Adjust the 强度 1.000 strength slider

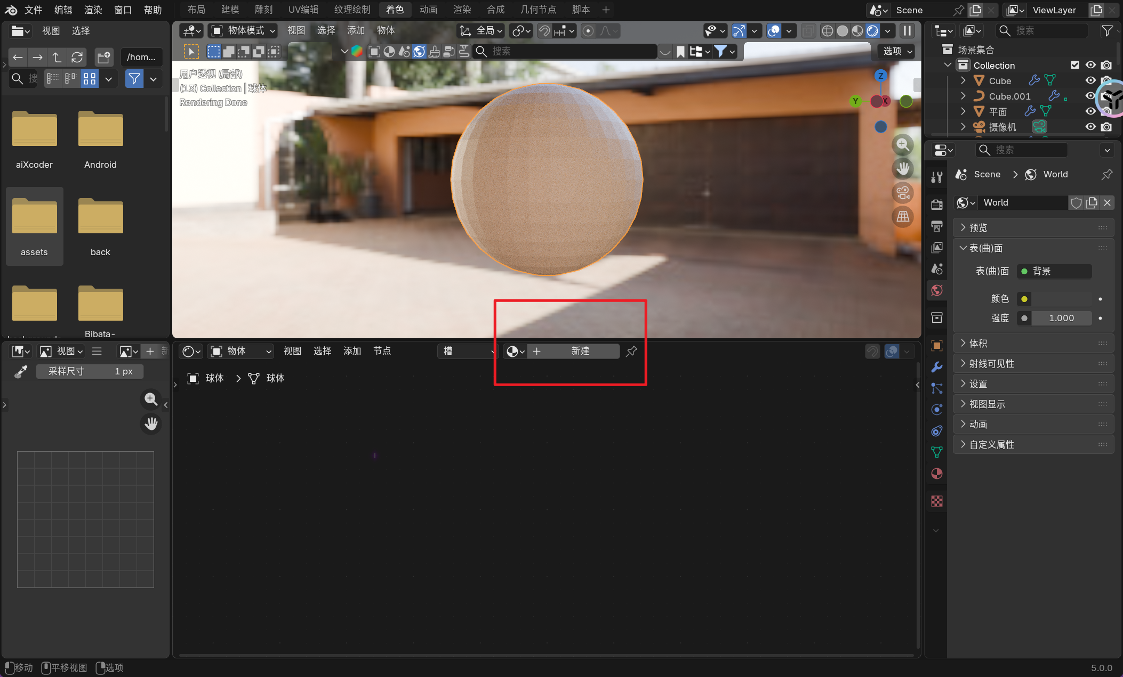point(1061,318)
